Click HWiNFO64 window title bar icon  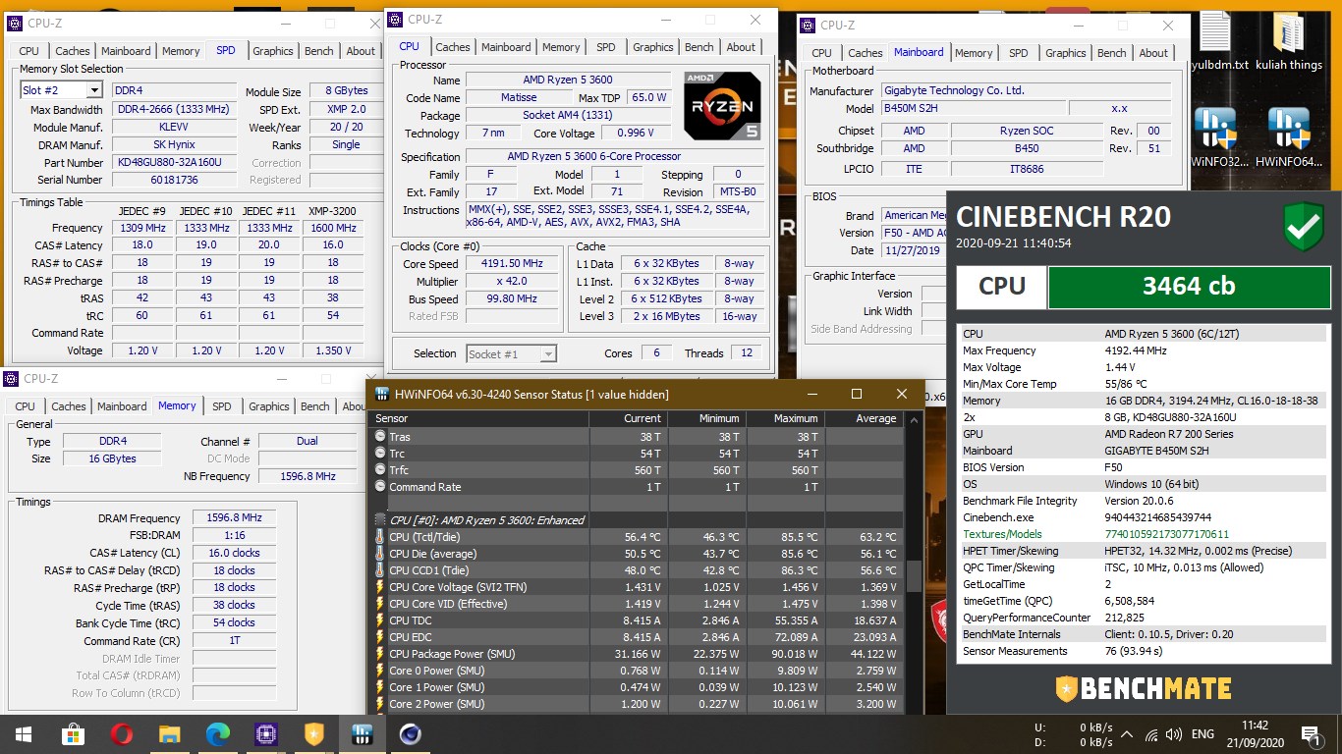381,395
